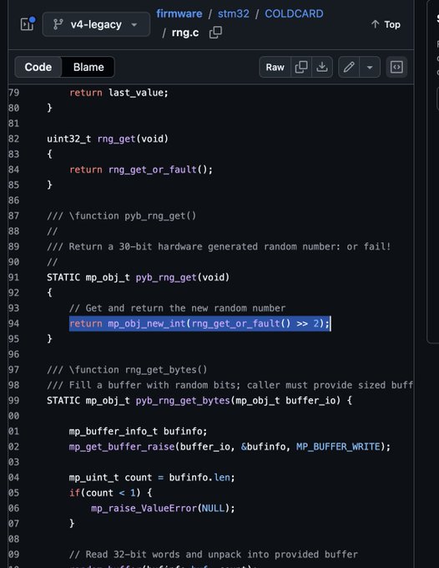The height and width of the screenshot is (568, 439).
Task: Click mp_obj_new_int on highlighted line
Action: click(147, 323)
